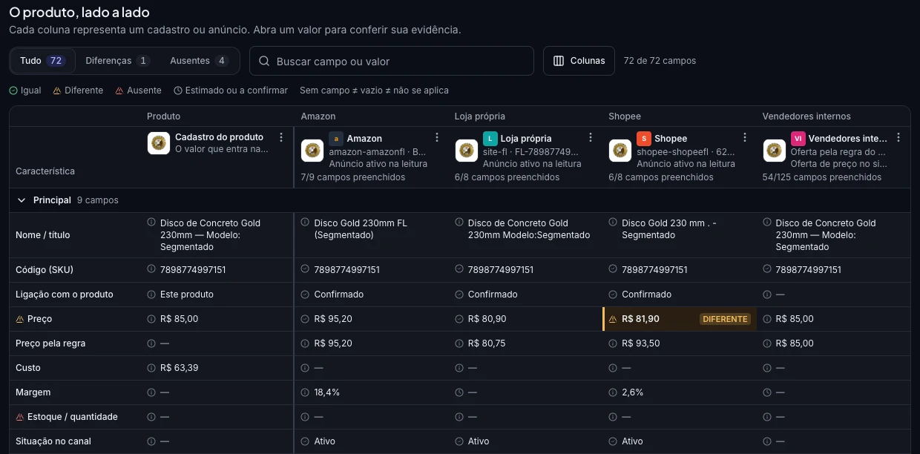Click the Ausente legend entry
This screenshot has width=920, height=454.
click(138, 91)
